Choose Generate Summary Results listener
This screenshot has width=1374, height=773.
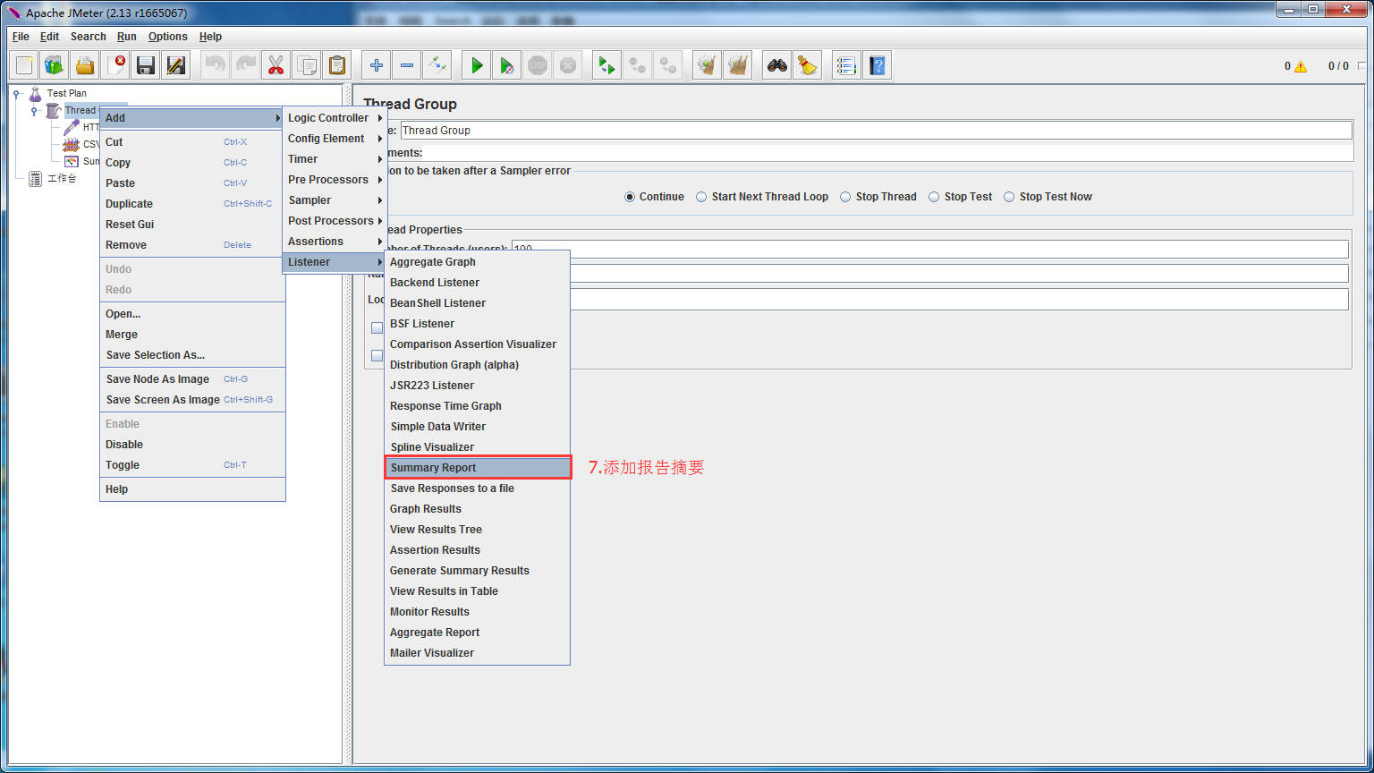tap(478, 571)
